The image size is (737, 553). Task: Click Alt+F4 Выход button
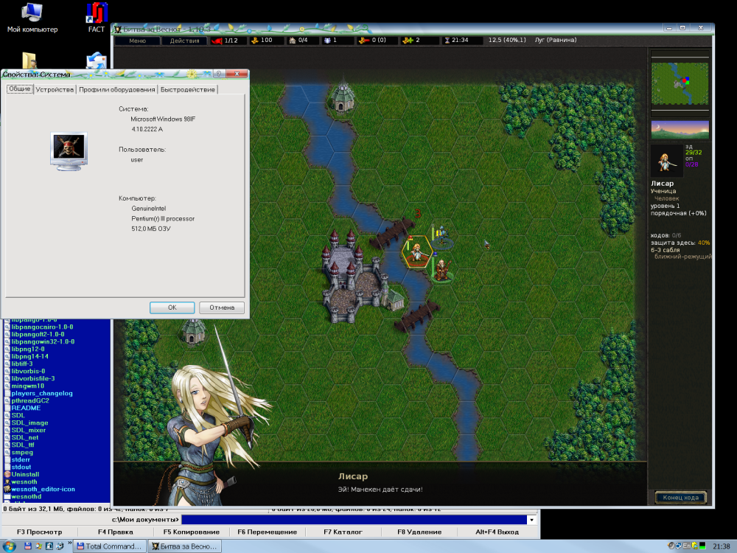coord(497,532)
